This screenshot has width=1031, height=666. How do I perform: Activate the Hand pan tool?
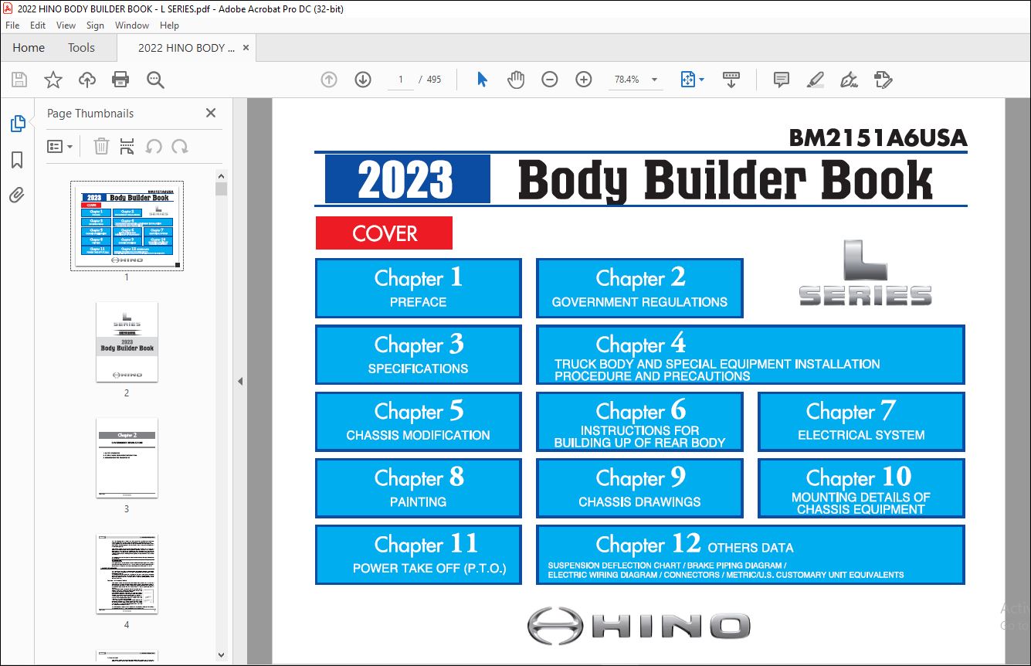[516, 80]
